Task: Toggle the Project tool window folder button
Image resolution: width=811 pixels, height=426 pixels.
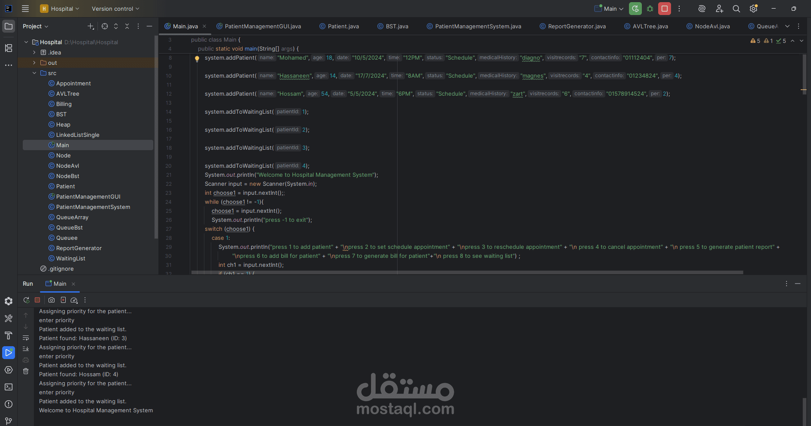Action: coord(9,26)
